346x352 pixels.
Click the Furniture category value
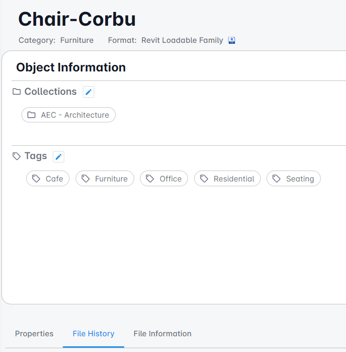point(77,40)
